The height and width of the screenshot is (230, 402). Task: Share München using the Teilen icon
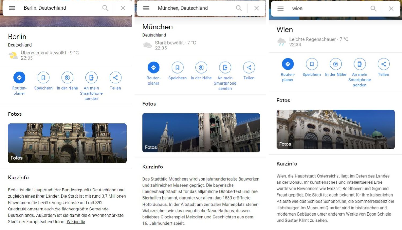pos(249,67)
